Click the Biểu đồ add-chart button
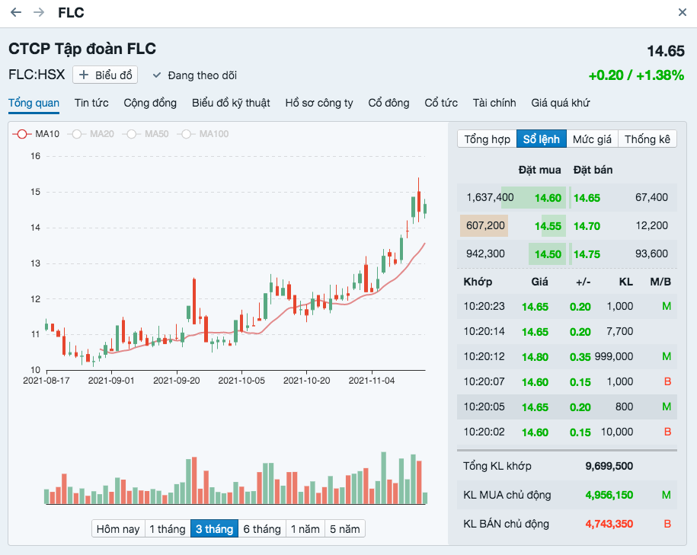697x555 pixels. tap(105, 75)
